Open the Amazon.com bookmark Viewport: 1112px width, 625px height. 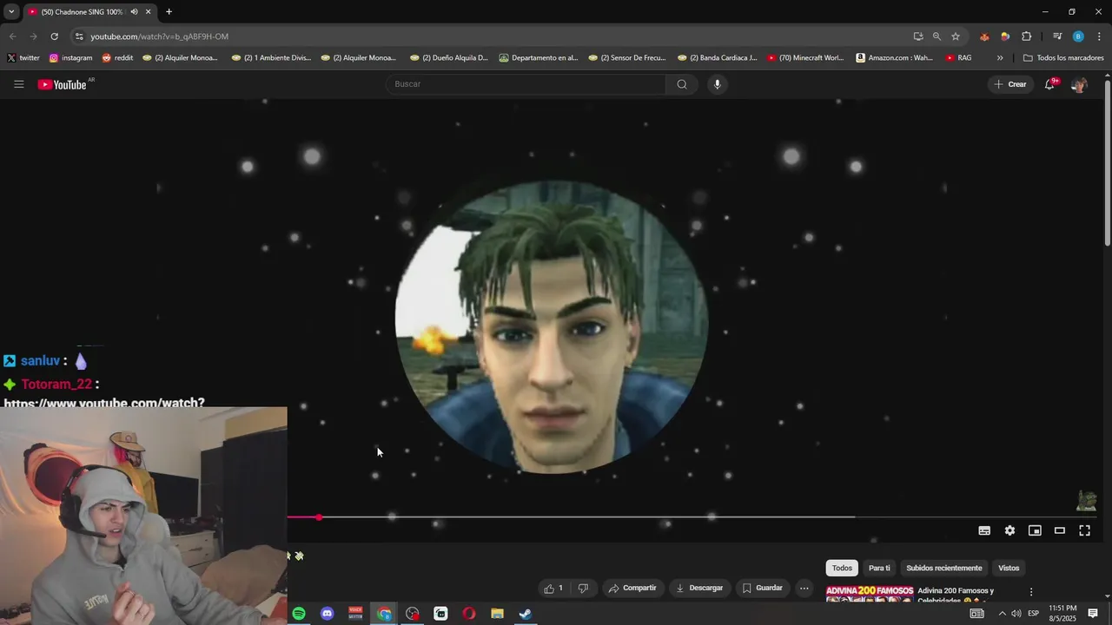point(894,58)
